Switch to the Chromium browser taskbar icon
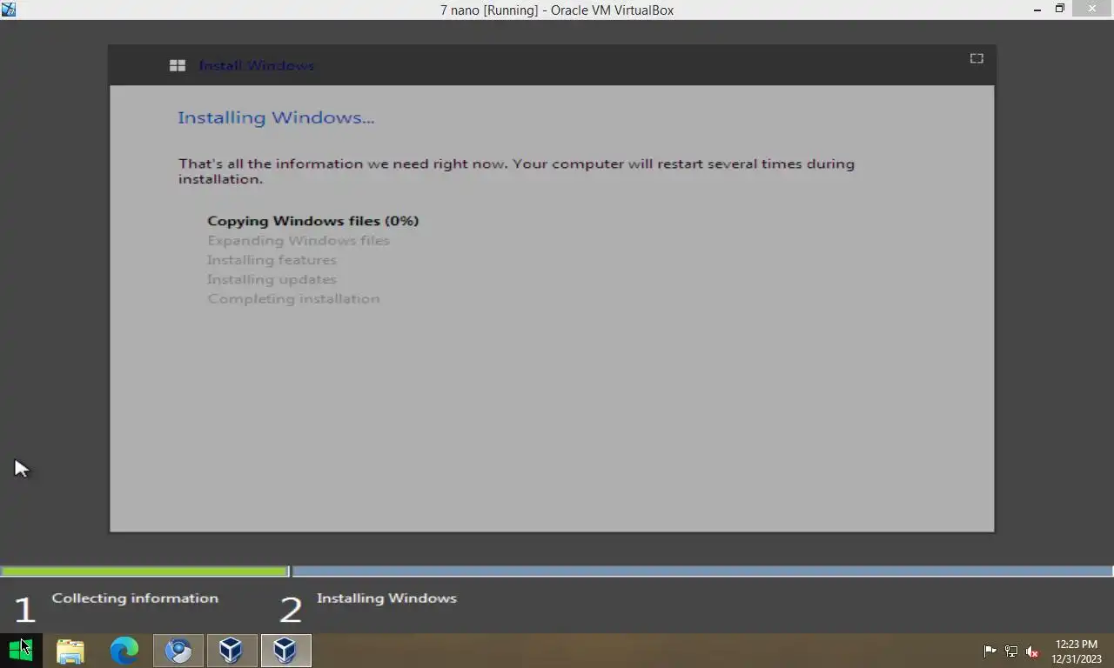Viewport: 1114px width, 668px height. click(x=178, y=651)
